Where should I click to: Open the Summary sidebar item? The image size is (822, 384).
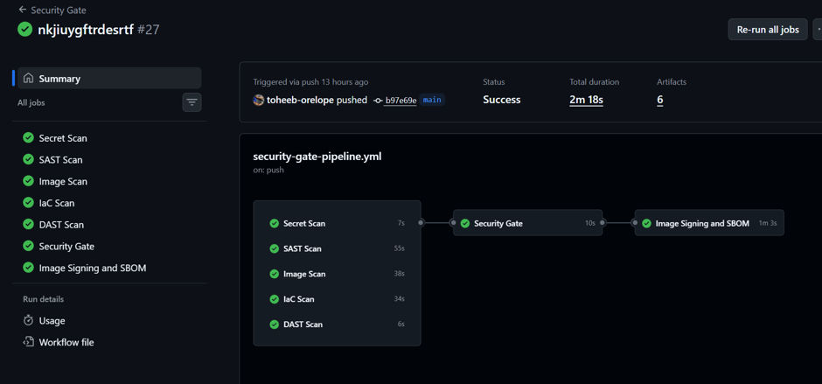pos(109,79)
